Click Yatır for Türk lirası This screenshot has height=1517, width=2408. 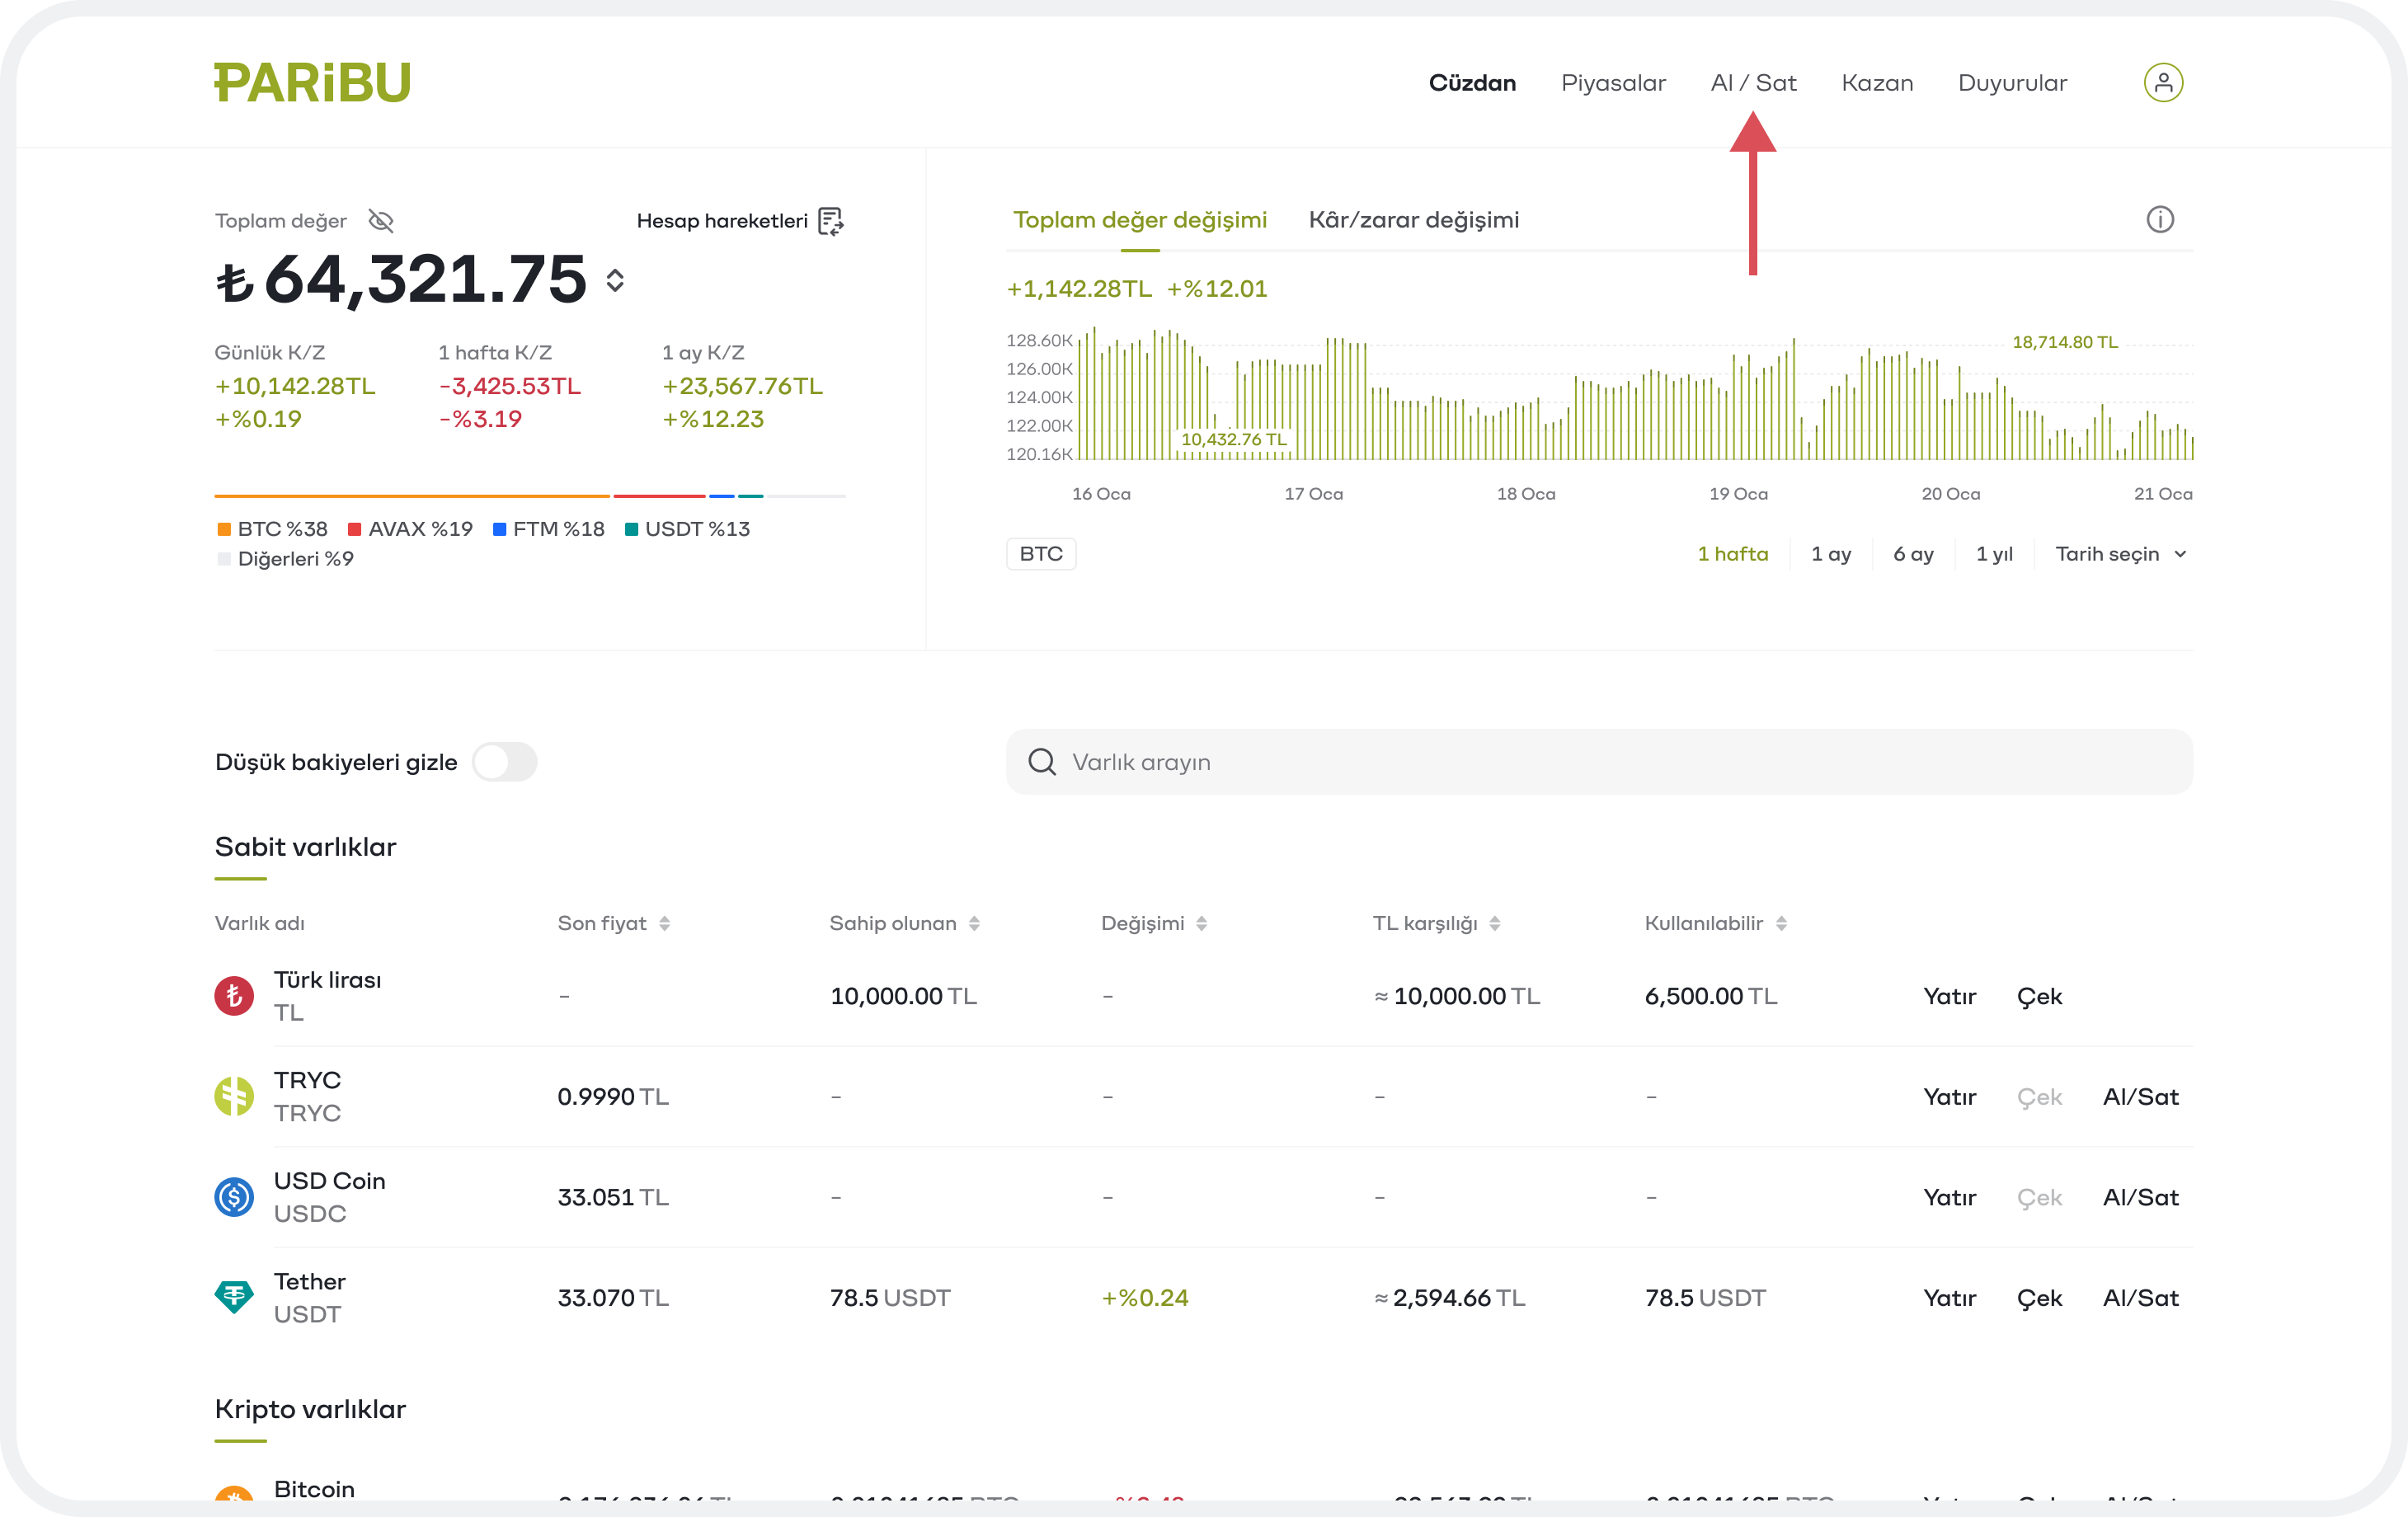pyautogui.click(x=1949, y=996)
